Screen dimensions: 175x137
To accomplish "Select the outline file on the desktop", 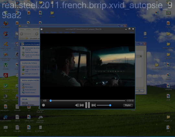I will click(29, 129).
